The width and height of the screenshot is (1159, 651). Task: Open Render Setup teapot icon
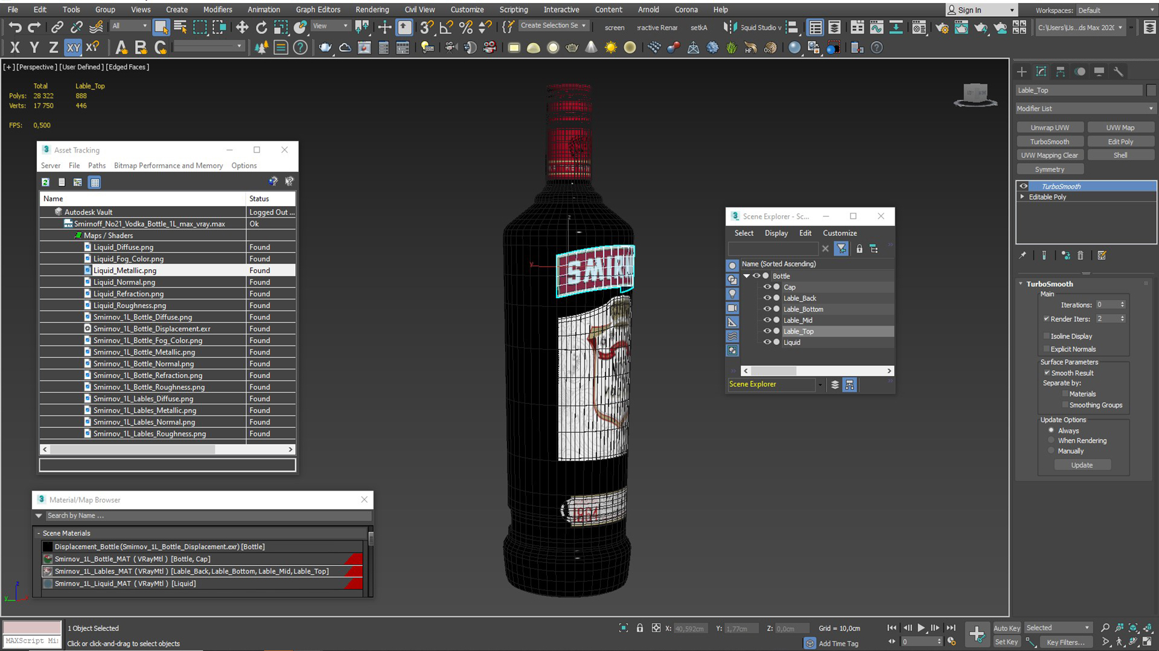tap(942, 27)
